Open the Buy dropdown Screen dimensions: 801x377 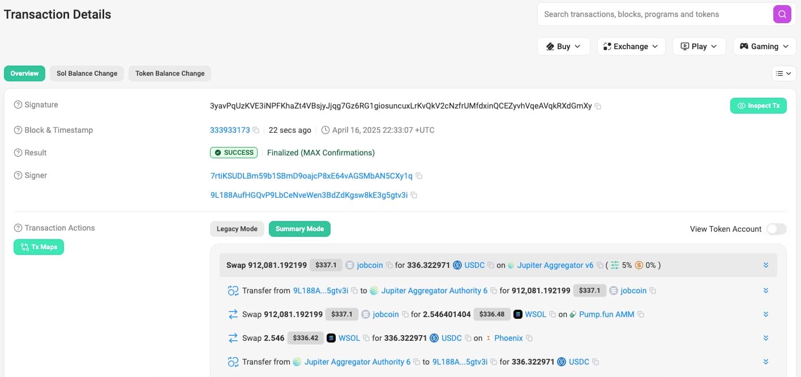pos(564,46)
